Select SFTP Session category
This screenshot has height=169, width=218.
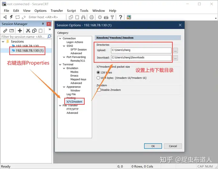click(78, 49)
